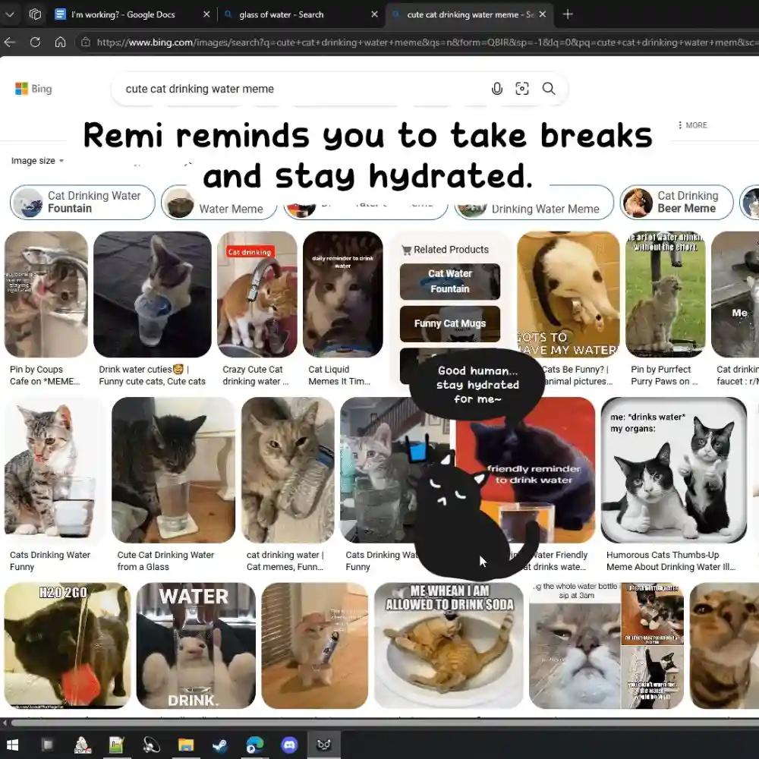Screen dimensions: 759x759
Task: Open Discord from the taskbar
Action: pos(289,745)
